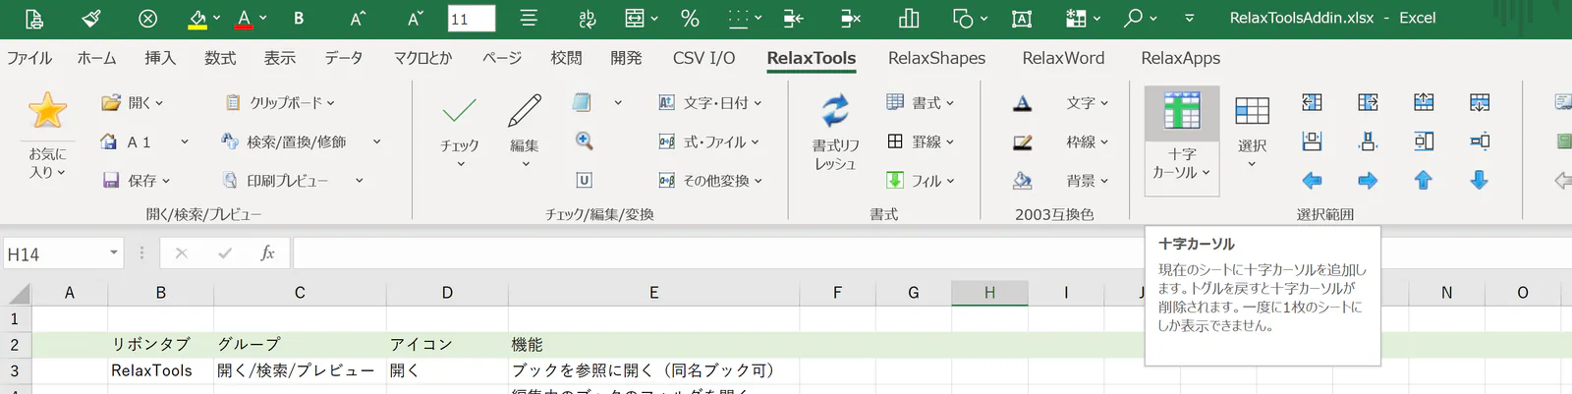
Task: Click the center alignment lines icon
Action: click(x=529, y=18)
